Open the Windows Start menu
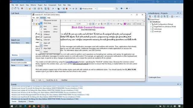The image size is (193, 108). [12, 106]
